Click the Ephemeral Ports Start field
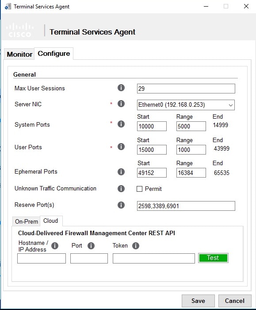This screenshot has width=256, height=310. [152, 173]
